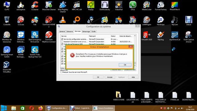Click services list scroll up arrow

(x=135, y=36)
